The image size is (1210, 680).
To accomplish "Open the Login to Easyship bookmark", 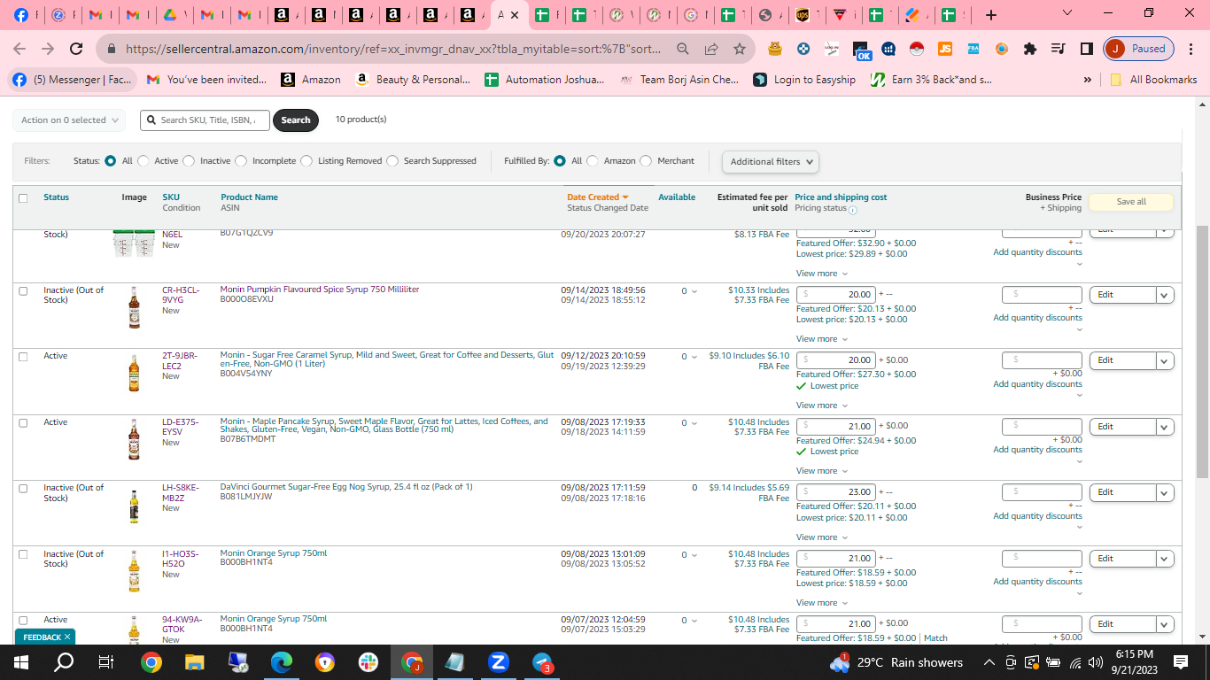I will 804,80.
